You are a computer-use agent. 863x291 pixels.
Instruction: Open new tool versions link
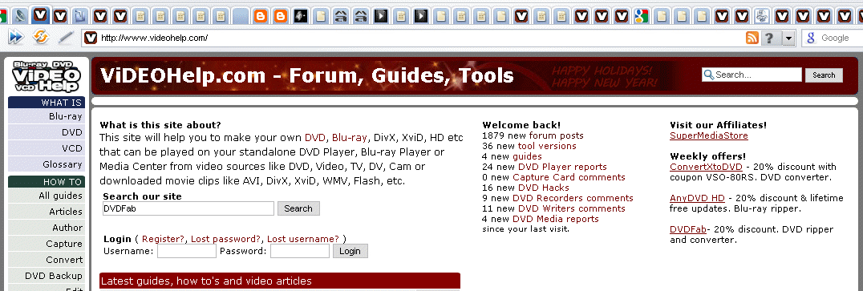click(x=547, y=146)
